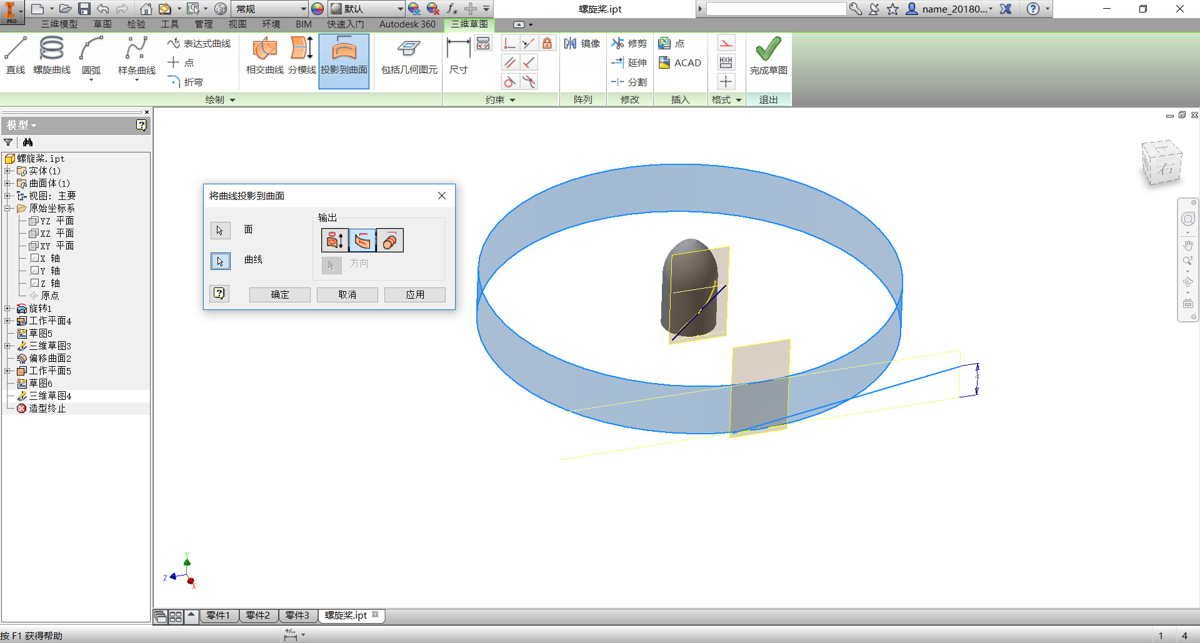Select project to closest point output

coord(362,241)
